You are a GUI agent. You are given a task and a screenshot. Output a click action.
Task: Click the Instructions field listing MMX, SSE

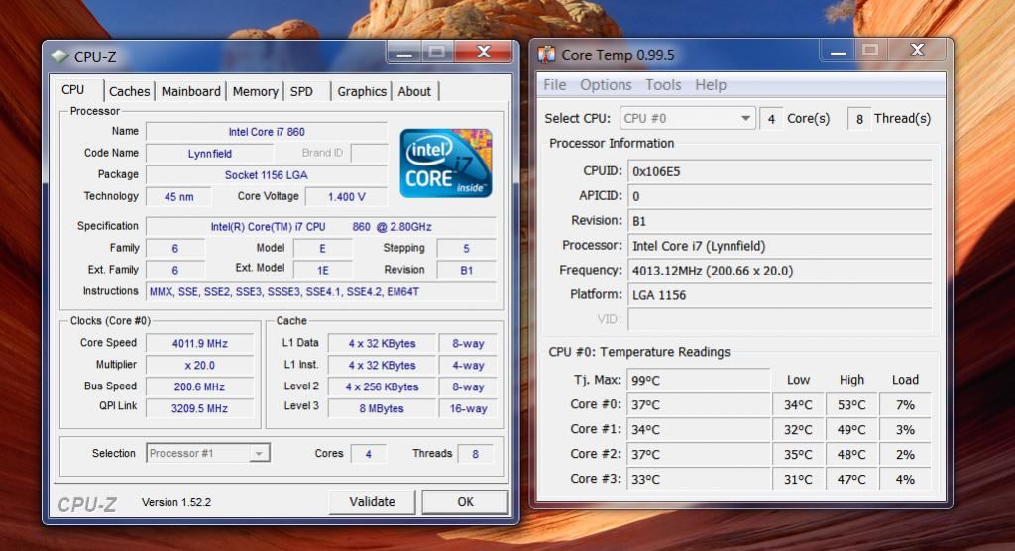coord(321,292)
